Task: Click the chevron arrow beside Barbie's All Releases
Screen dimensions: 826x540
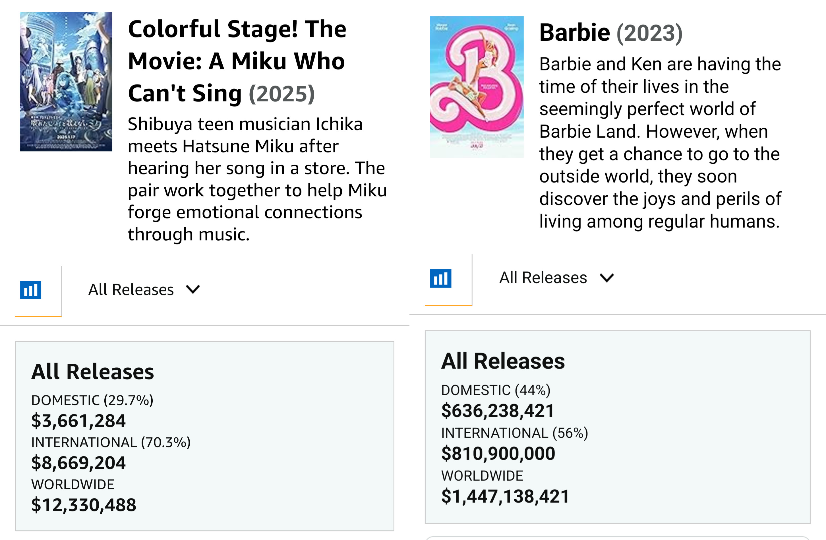Action: pos(607,278)
